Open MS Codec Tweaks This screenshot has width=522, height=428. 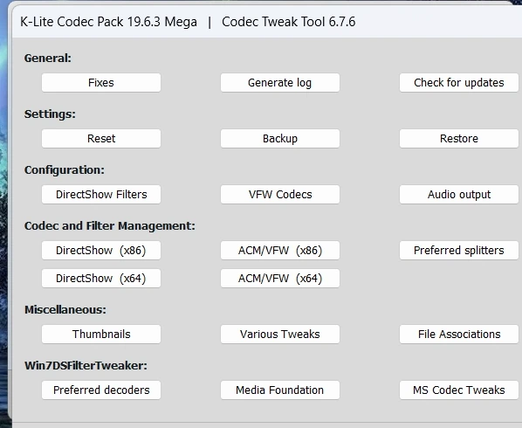tap(459, 390)
